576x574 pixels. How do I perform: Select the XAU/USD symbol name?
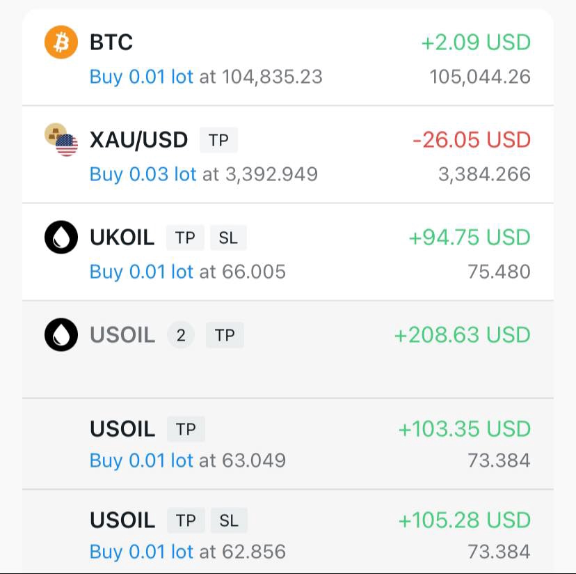(139, 140)
